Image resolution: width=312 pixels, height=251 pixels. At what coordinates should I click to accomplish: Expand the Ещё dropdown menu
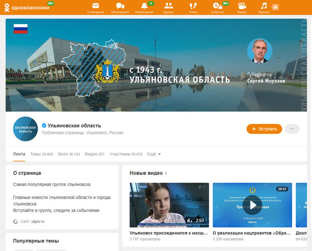(x=154, y=154)
